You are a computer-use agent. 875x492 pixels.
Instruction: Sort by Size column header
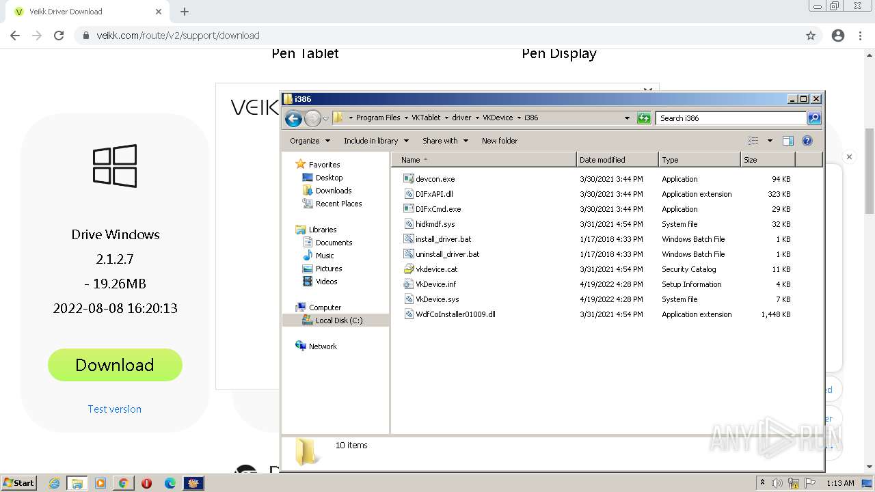click(x=768, y=160)
